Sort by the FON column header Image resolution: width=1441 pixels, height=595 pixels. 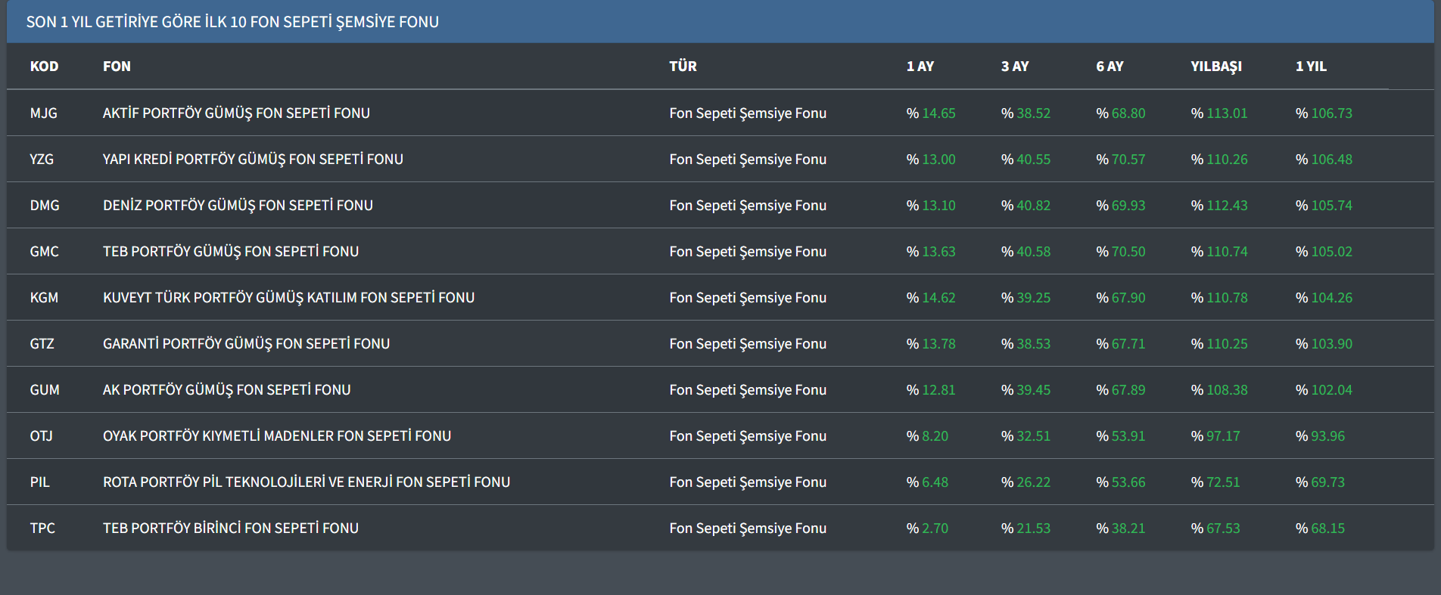(117, 67)
